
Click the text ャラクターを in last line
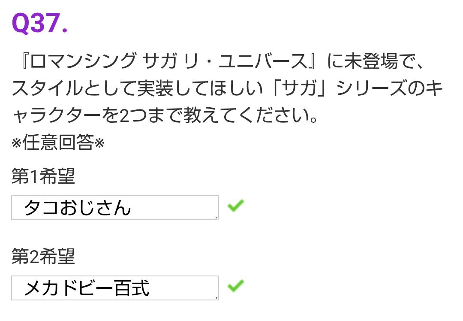click(66, 115)
